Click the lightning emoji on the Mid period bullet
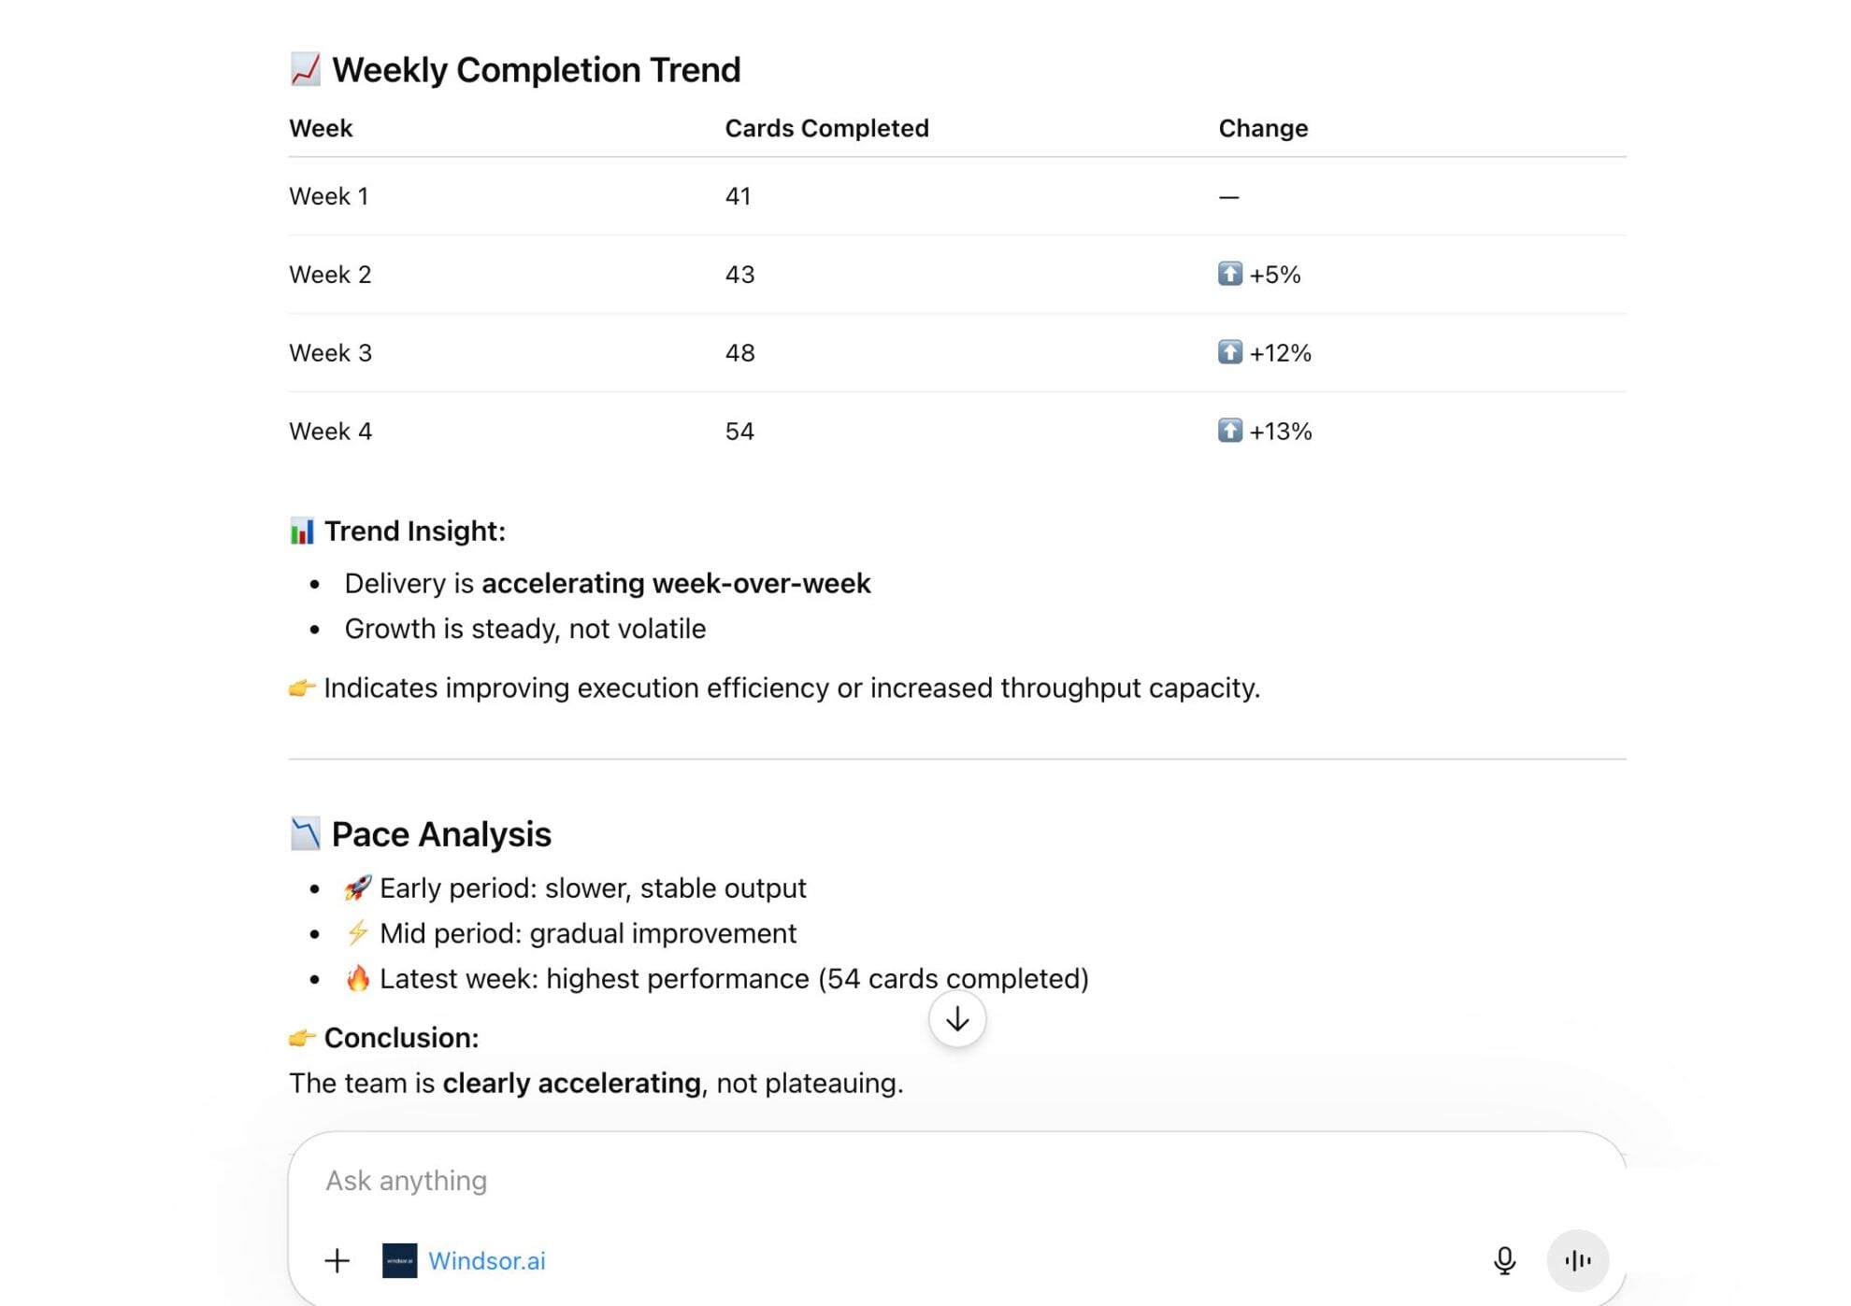The image size is (1851, 1306). [x=359, y=931]
